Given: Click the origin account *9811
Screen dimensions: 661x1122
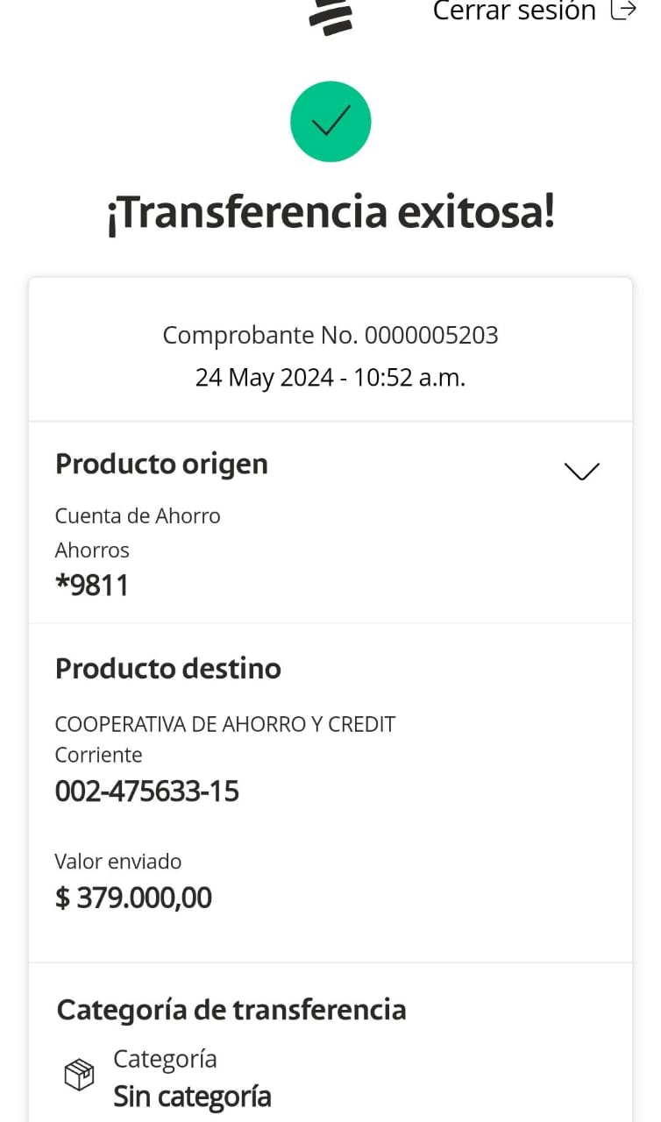Looking at the screenshot, I should pos(92,585).
